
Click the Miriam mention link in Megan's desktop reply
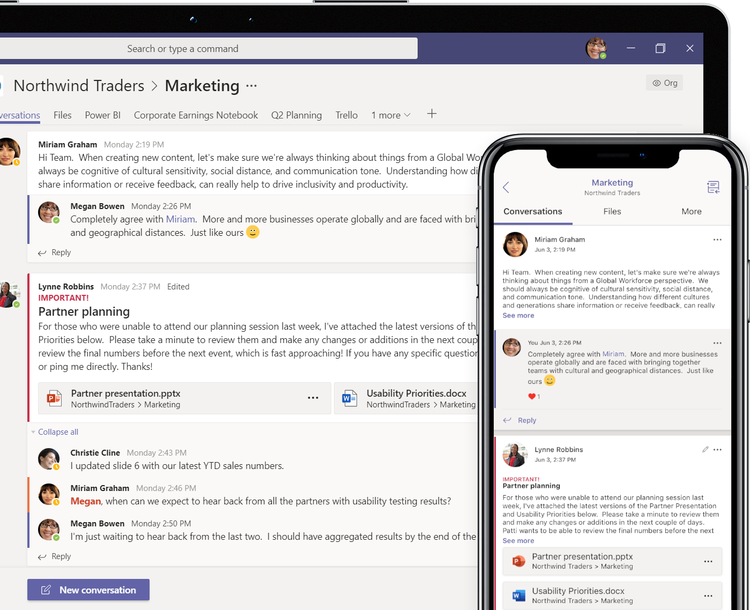180,219
